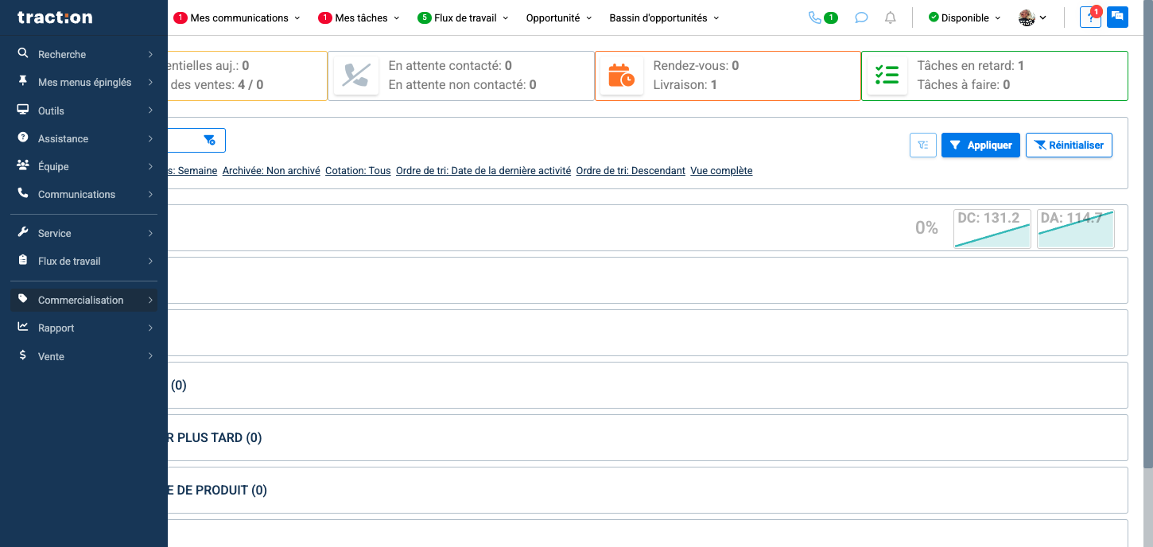1153x547 pixels.
Task: Click the 'Archivée: Non archivé' filter link
Action: (x=271, y=171)
